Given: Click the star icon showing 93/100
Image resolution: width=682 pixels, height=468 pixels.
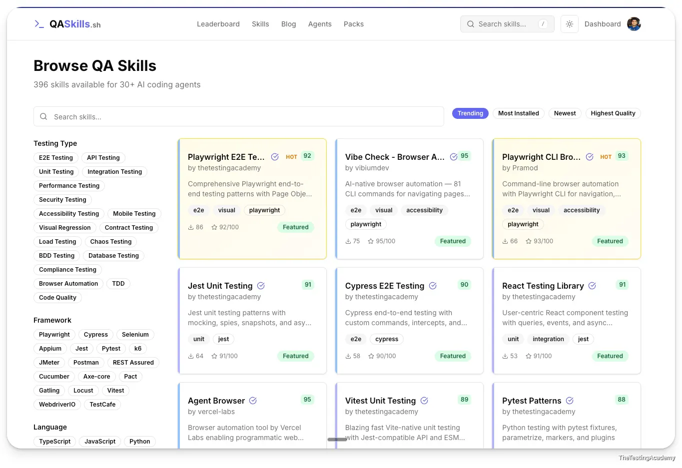Looking at the screenshot, I should 529,241.
